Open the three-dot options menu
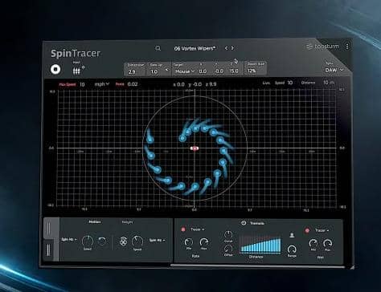The width and height of the screenshot is (381, 292). (347, 47)
